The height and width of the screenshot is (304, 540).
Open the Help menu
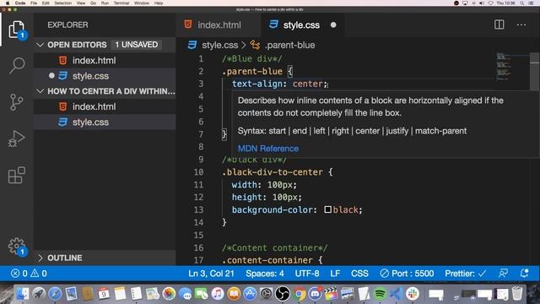[159, 3]
